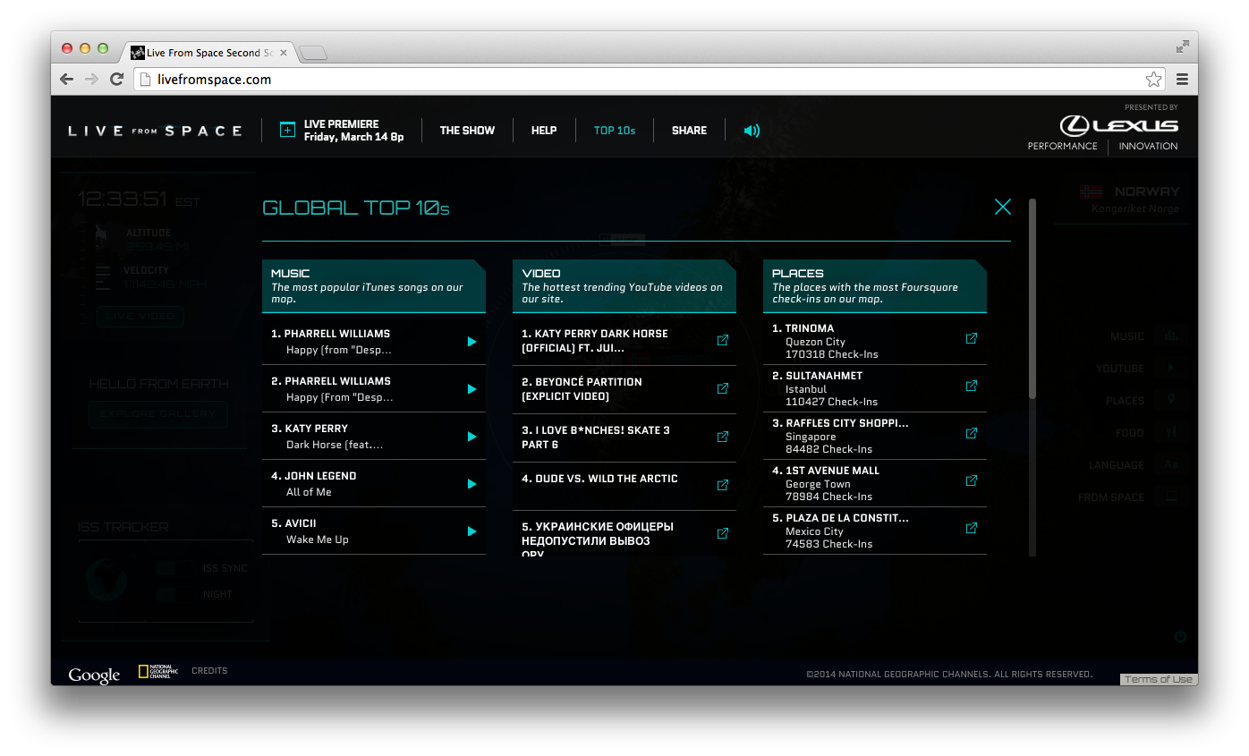Open a new browser tab
The height and width of the screenshot is (756, 1249).
[x=313, y=54]
